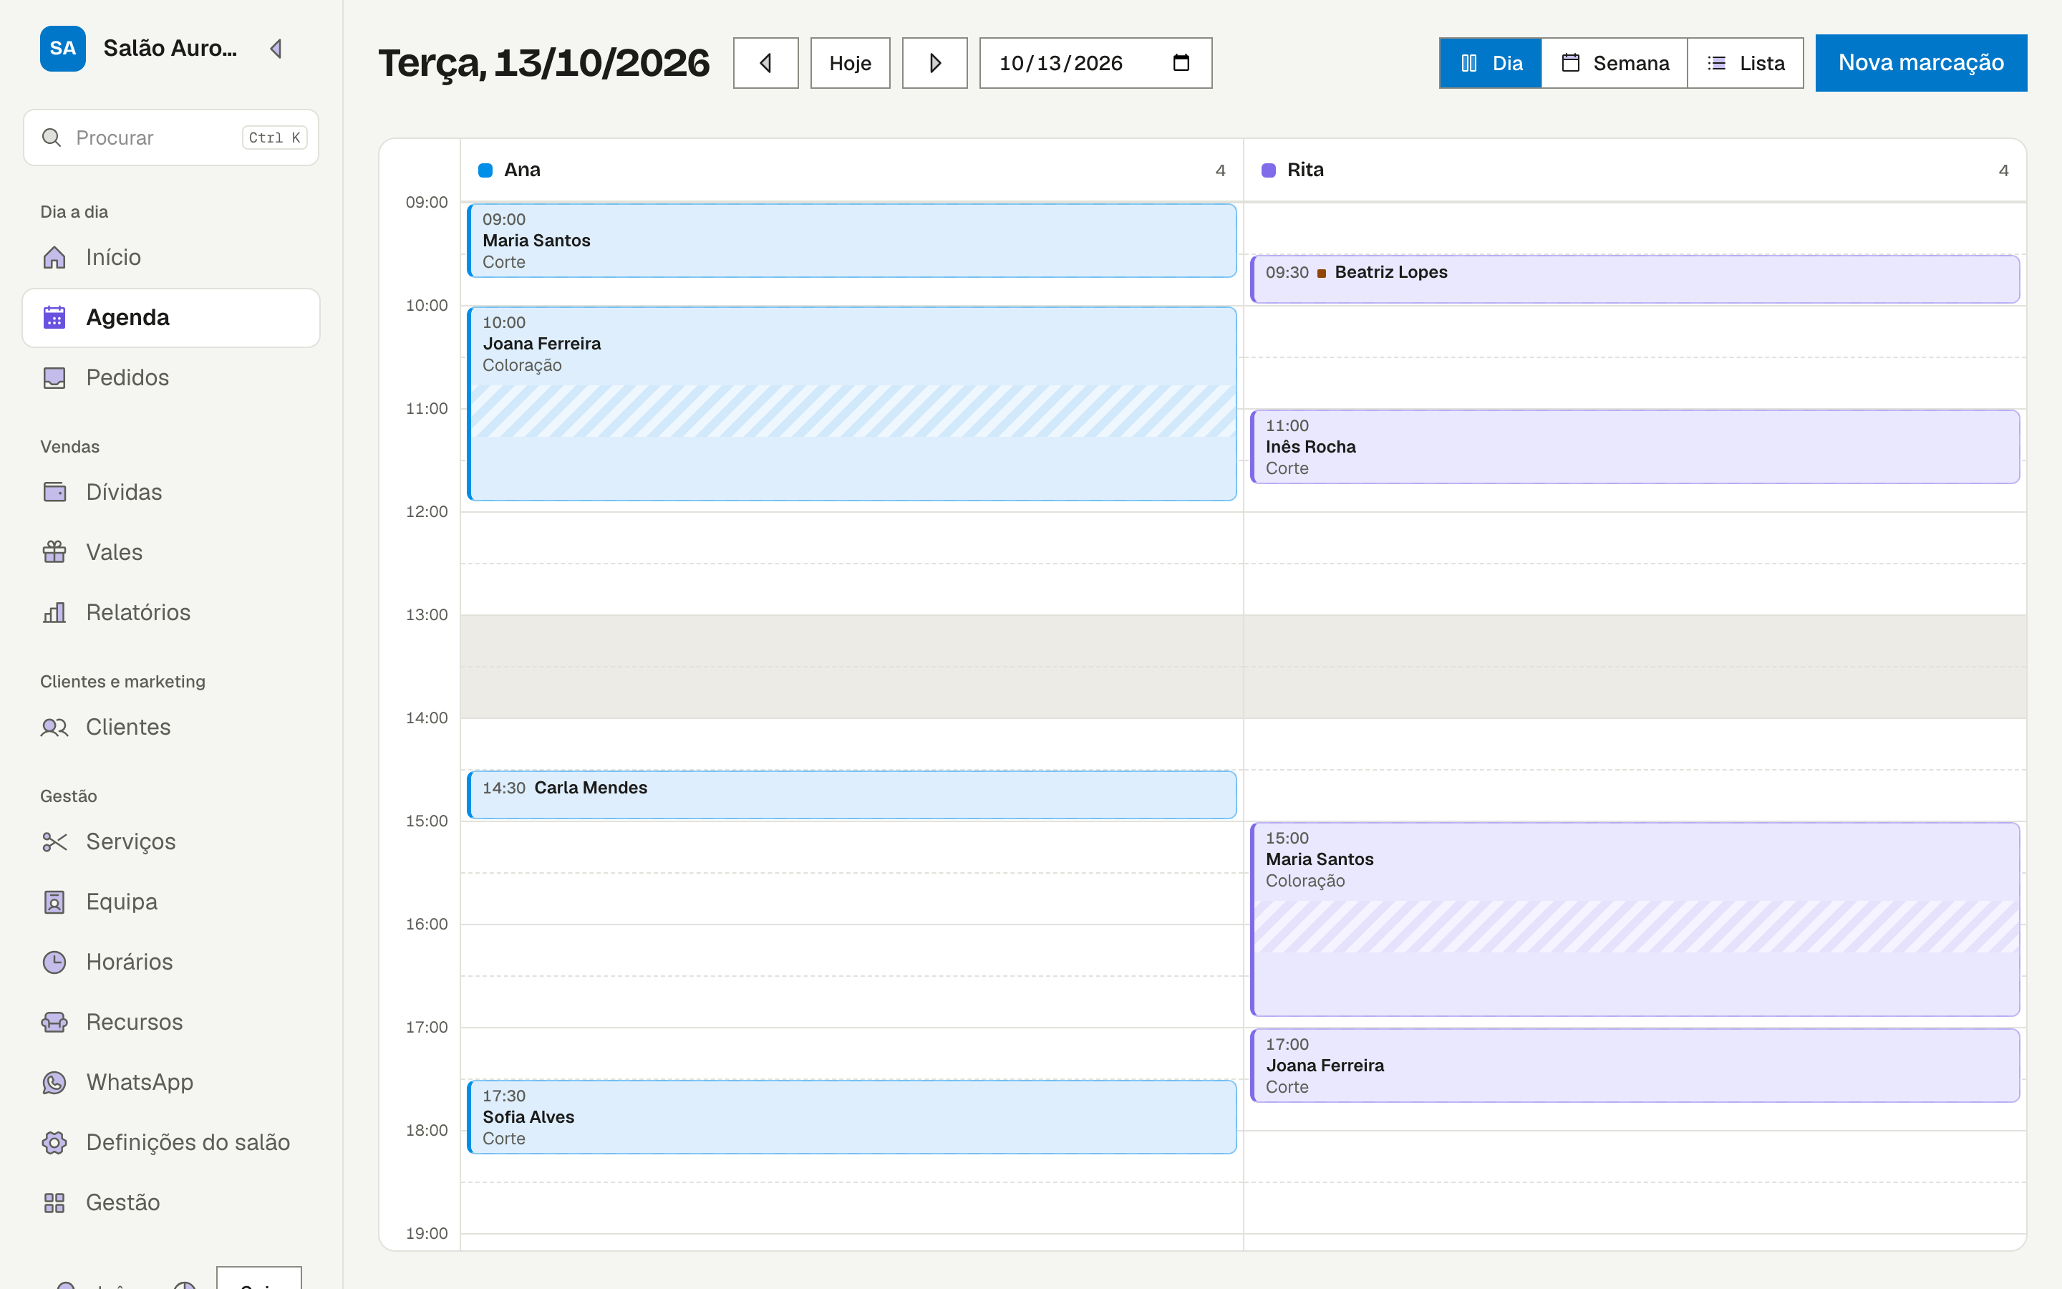Viewport: 2062px width, 1289px height.
Task: Click the Definições do salão gear icon
Action: [54, 1142]
